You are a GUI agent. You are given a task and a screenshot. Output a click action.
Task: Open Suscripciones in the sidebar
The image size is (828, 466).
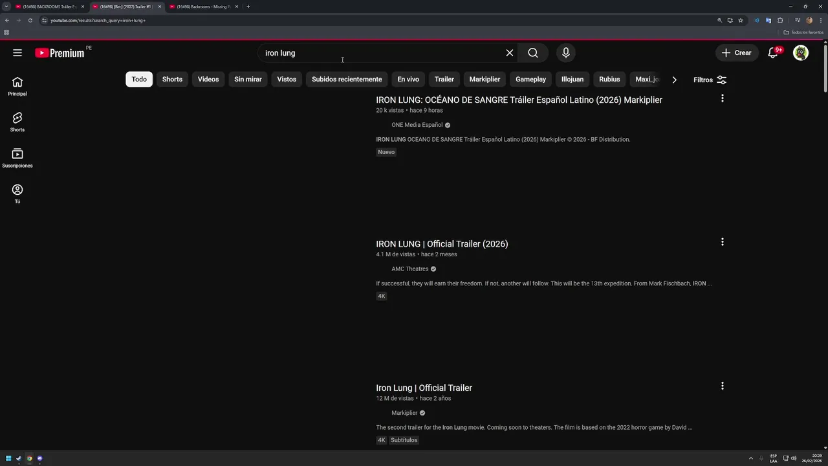(17, 159)
